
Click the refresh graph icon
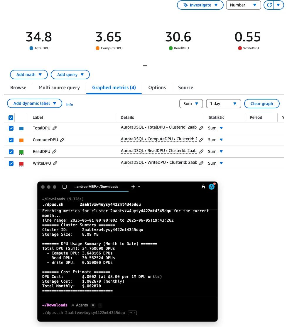[x=269, y=5]
